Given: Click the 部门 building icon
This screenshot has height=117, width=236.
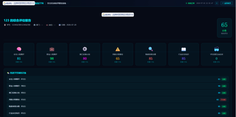Looking at the screenshot, I should click(x=34, y=25).
